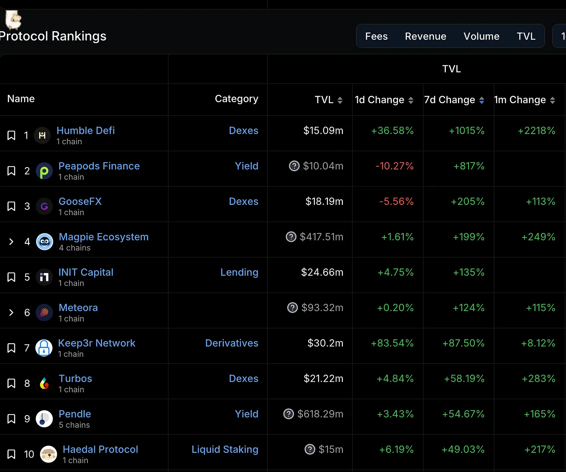
Task: Open the Keep3r Network link
Action: pos(97,343)
